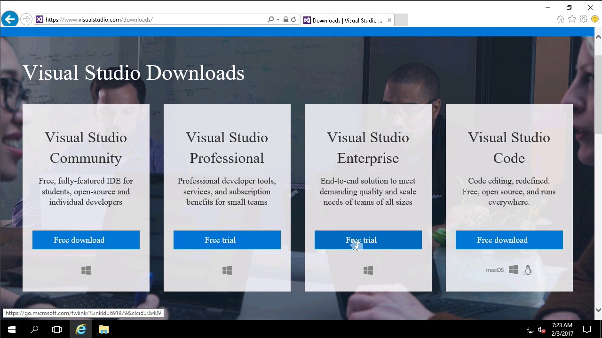602x338 pixels.
Task: Open taskbar search magnifier
Action: [34, 330]
